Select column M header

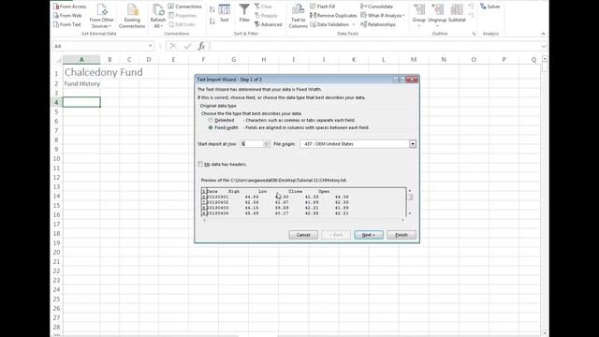[x=414, y=60]
